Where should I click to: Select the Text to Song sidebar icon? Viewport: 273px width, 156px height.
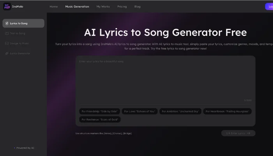[7, 33]
